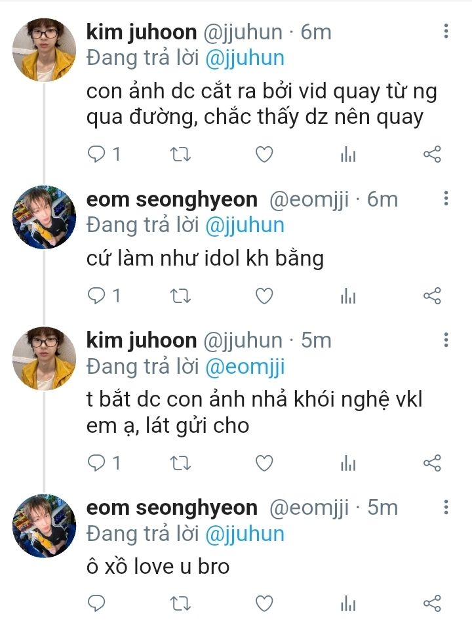Image resolution: width=472 pixels, height=623 pixels.
Task: Like the 'ô xồ love u bro' tweet
Action: click(264, 603)
